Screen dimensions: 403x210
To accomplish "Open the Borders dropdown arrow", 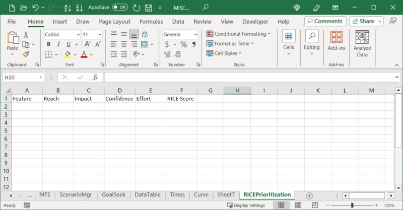I will coord(56,54).
